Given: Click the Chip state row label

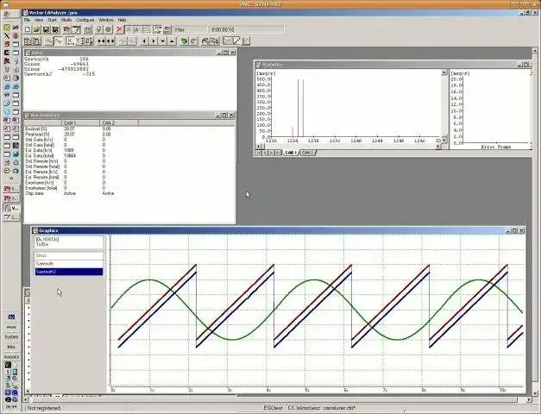Looking at the screenshot, I should (x=35, y=193).
